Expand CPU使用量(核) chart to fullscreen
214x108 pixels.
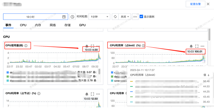(93, 46)
